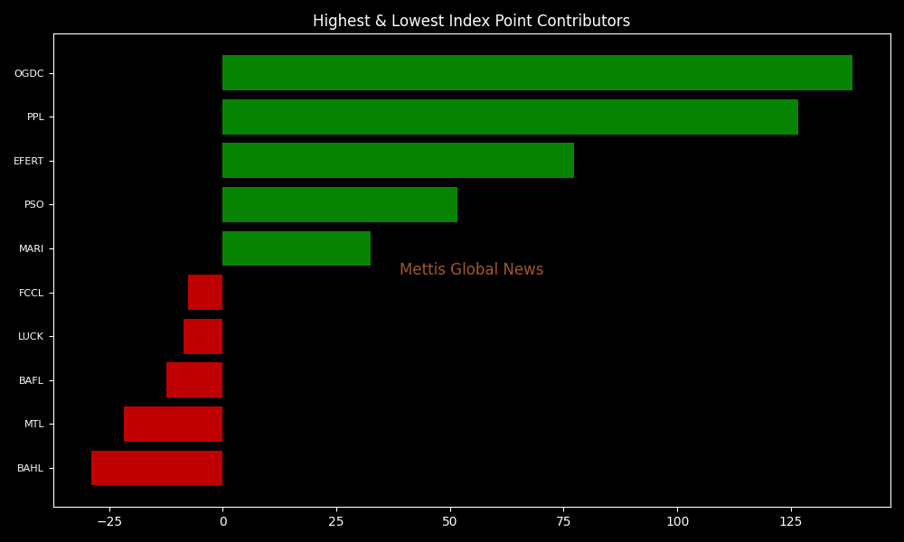Select the LUCK red bar
Image resolution: width=904 pixels, height=542 pixels.
point(202,336)
